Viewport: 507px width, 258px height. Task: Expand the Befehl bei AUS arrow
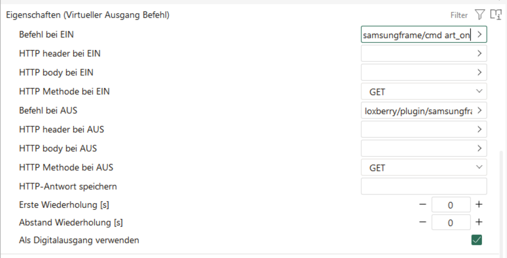[x=480, y=110]
